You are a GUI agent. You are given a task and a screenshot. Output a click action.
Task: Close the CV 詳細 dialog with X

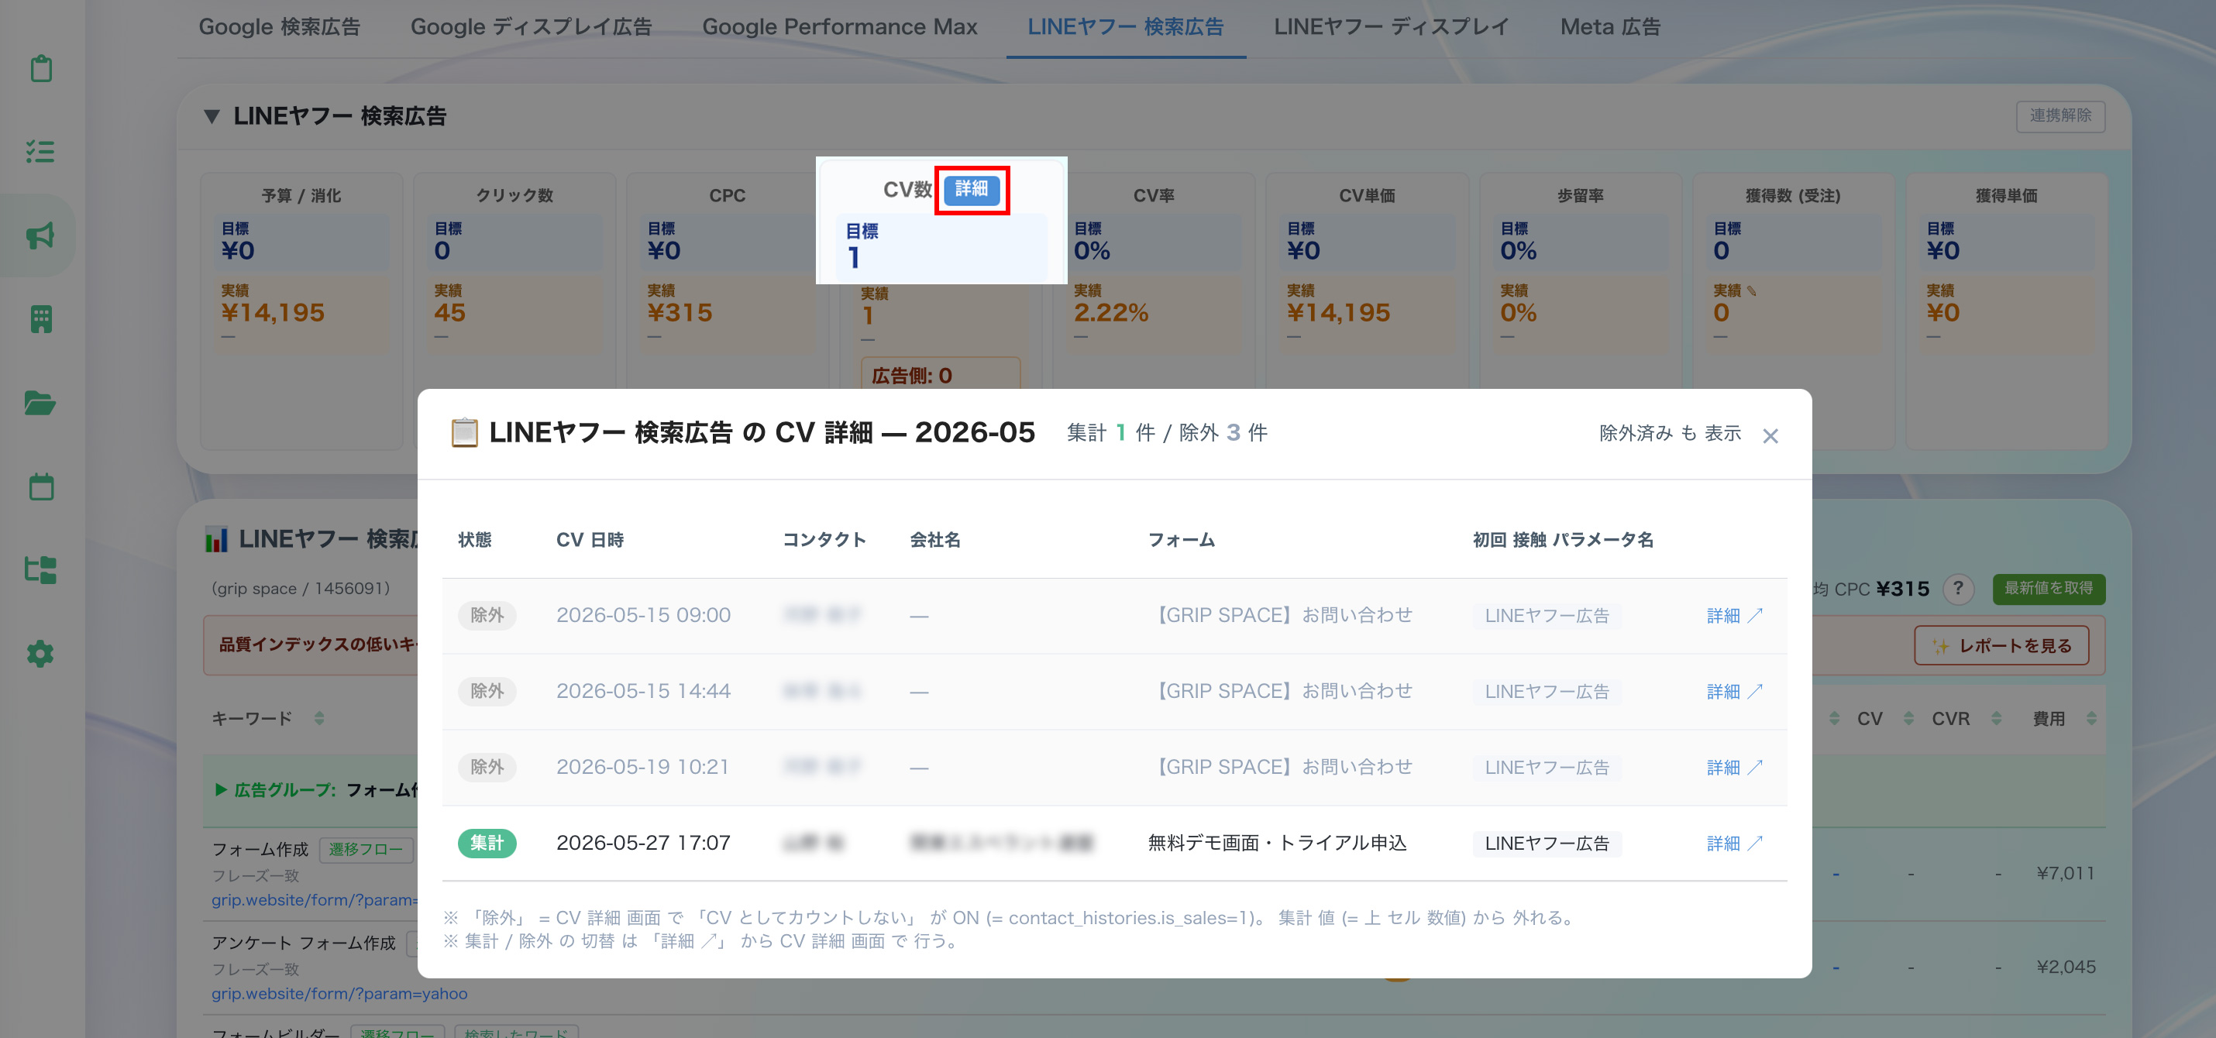tap(1770, 436)
